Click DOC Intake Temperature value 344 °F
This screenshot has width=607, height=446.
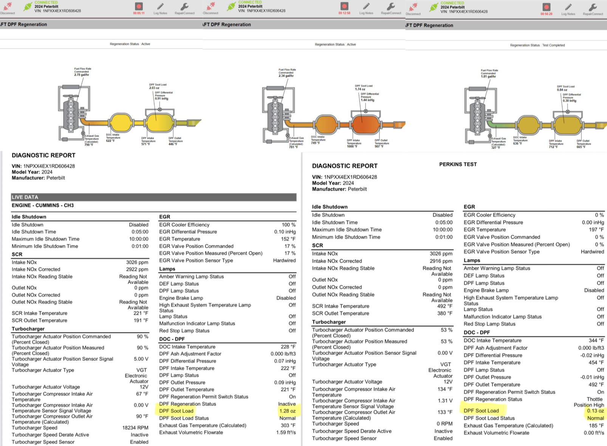596,341
